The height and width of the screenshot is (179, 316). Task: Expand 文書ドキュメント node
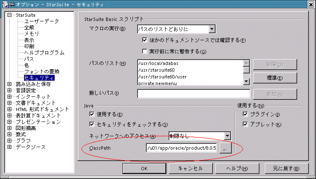[x=10, y=103]
